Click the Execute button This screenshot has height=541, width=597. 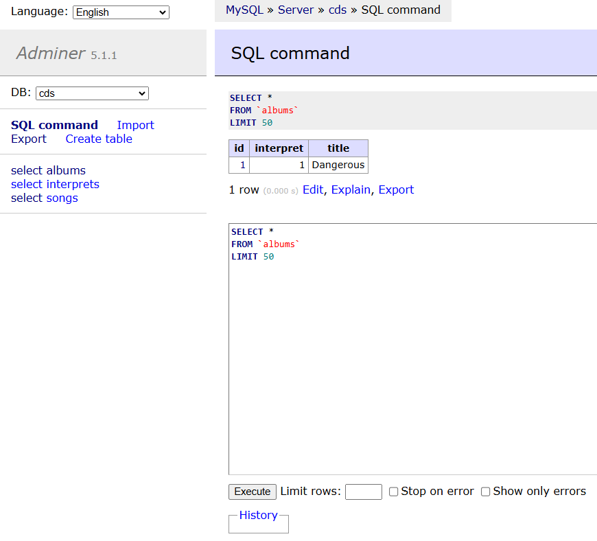(253, 492)
